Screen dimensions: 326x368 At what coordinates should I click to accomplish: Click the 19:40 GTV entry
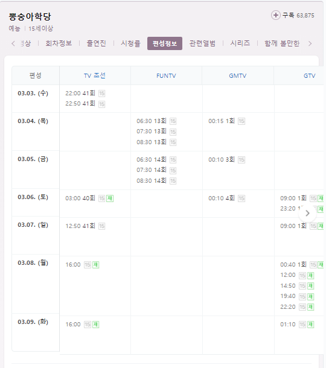coord(288,296)
